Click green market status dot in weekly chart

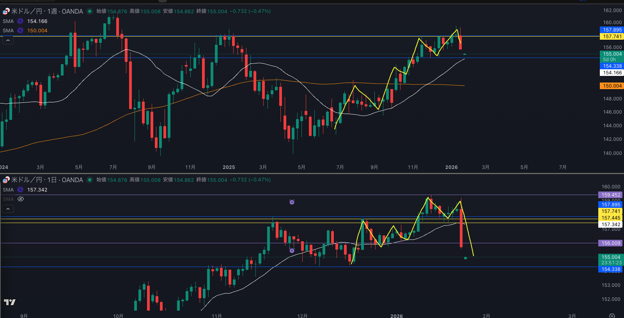[90, 11]
